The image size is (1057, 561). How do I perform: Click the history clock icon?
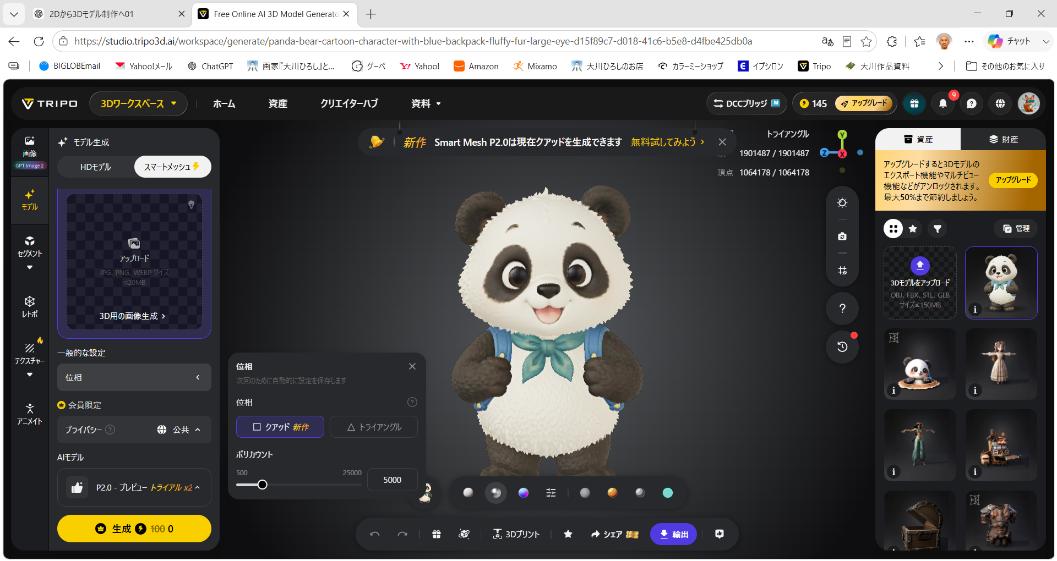point(842,346)
